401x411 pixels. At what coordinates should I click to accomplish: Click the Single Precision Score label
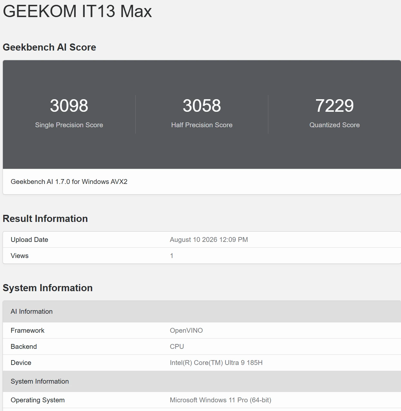tap(69, 125)
